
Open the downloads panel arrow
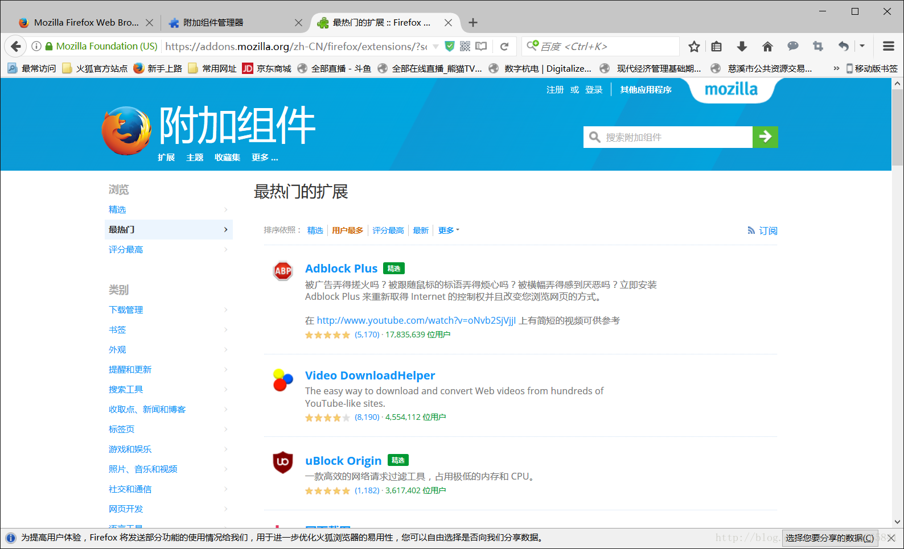pos(742,46)
